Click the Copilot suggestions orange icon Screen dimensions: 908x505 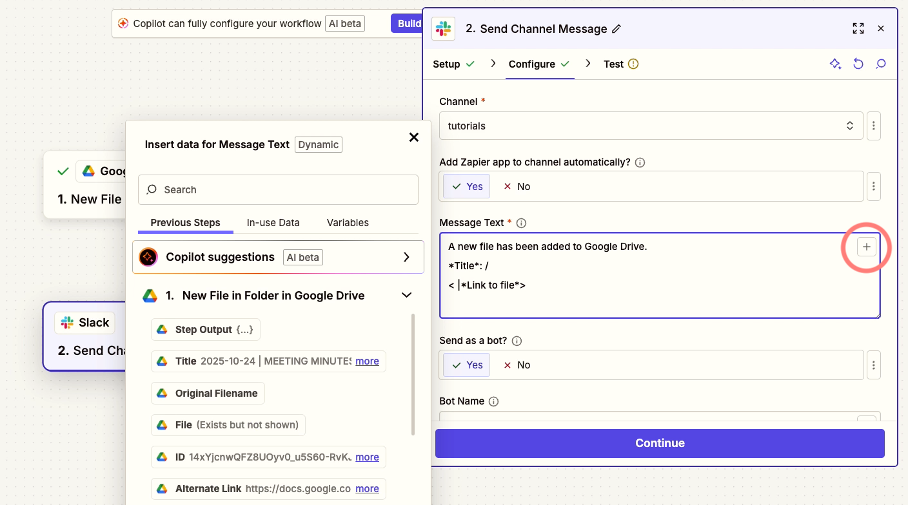coord(148,257)
